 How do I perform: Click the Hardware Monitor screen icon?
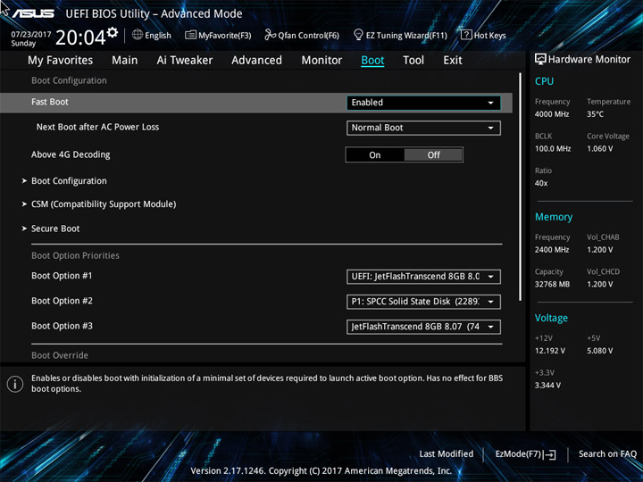pyautogui.click(x=540, y=60)
